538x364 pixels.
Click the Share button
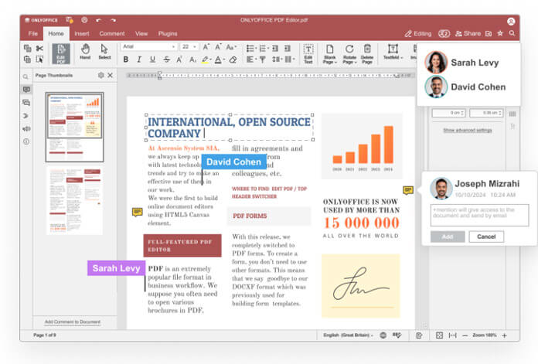click(x=468, y=34)
